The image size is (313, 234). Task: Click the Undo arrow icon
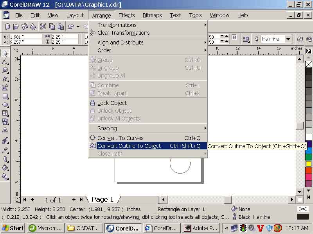[x=71, y=27]
